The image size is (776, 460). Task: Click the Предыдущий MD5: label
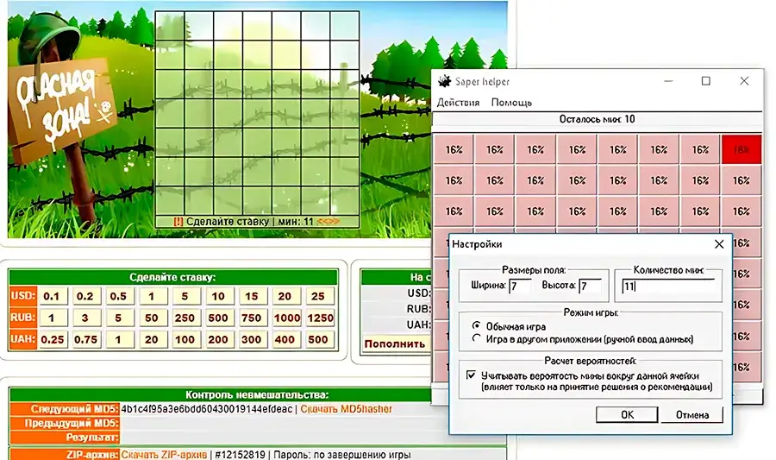coord(72,423)
